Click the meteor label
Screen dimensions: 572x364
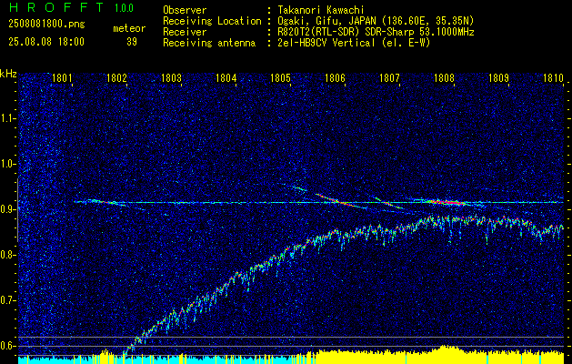click(x=129, y=28)
